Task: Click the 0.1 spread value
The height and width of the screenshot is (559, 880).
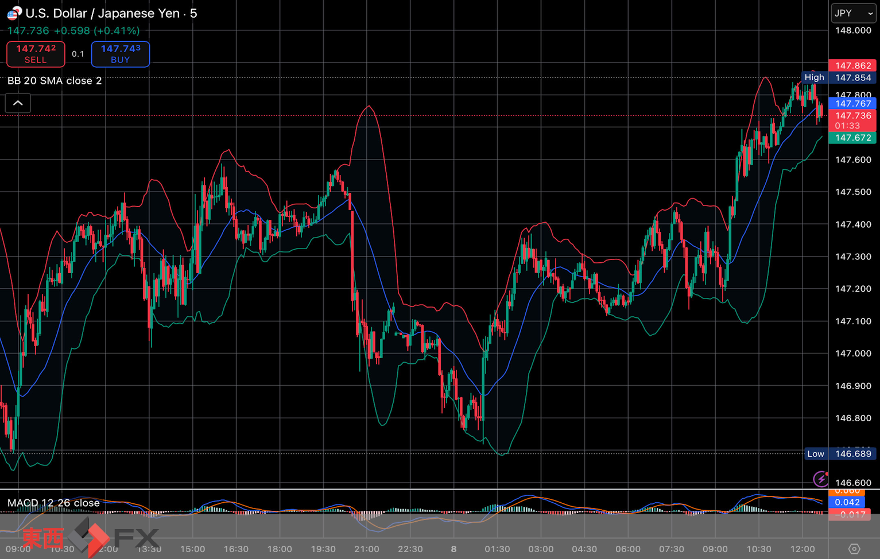Action: click(78, 54)
